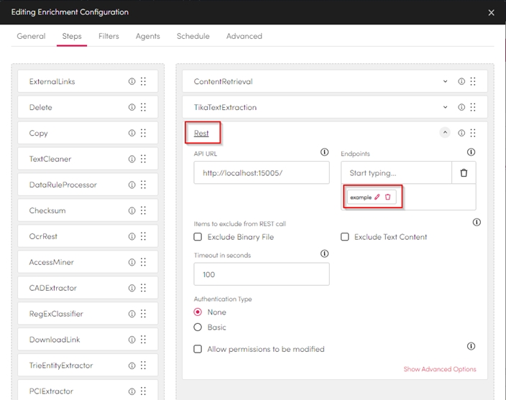The width and height of the screenshot is (506, 400).
Task: Select the Basic authentication type
Action: [198, 327]
